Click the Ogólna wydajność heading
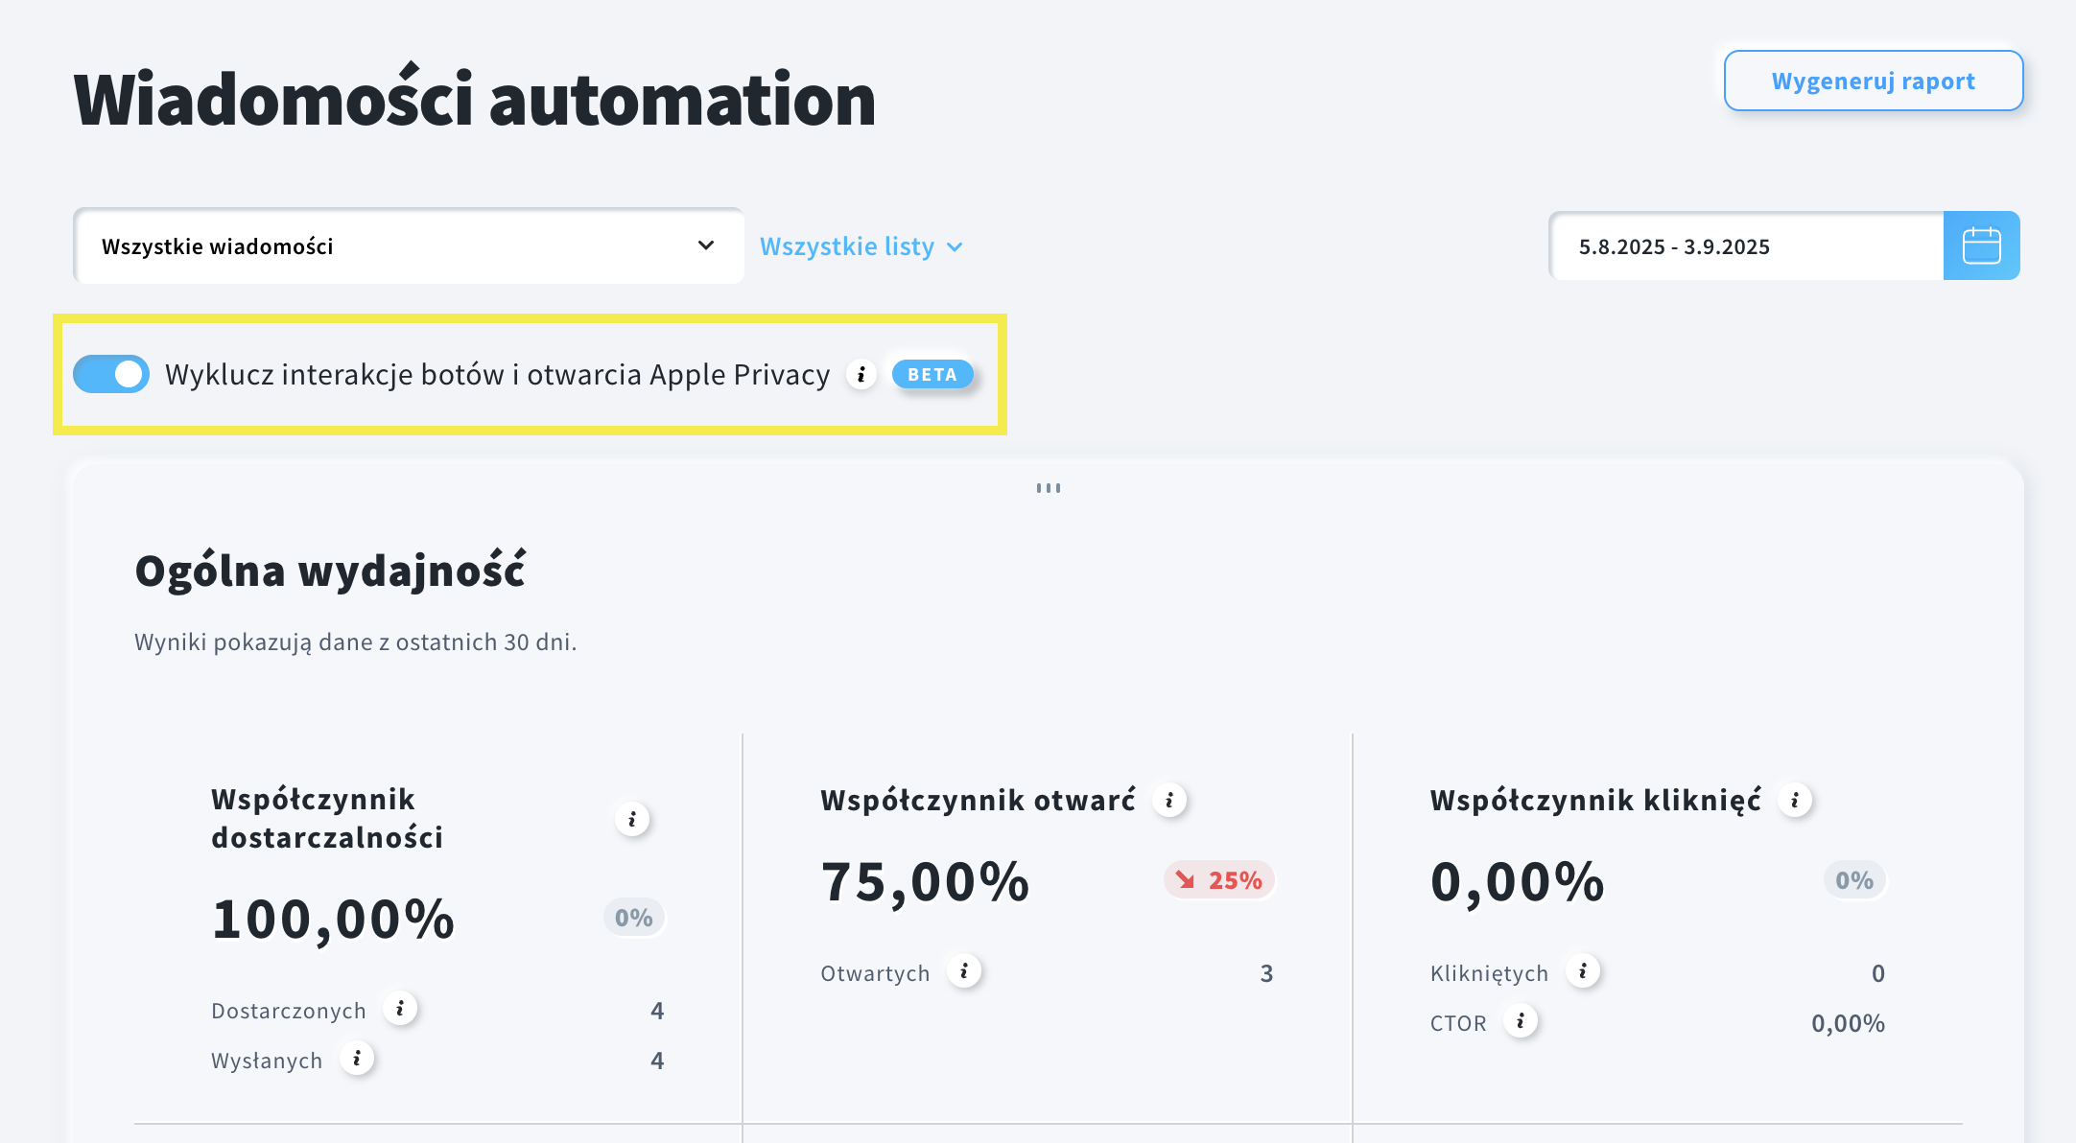Image resolution: width=2076 pixels, height=1143 pixels. [x=330, y=571]
